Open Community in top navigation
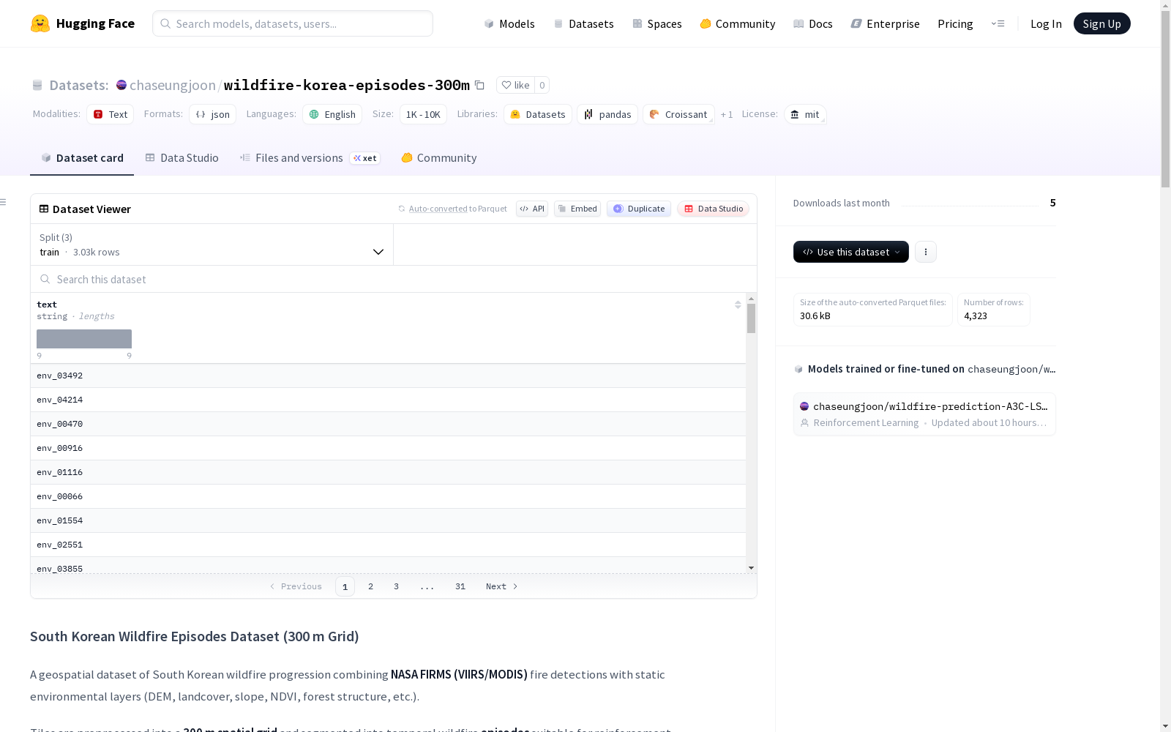1171x732 pixels. tap(738, 23)
